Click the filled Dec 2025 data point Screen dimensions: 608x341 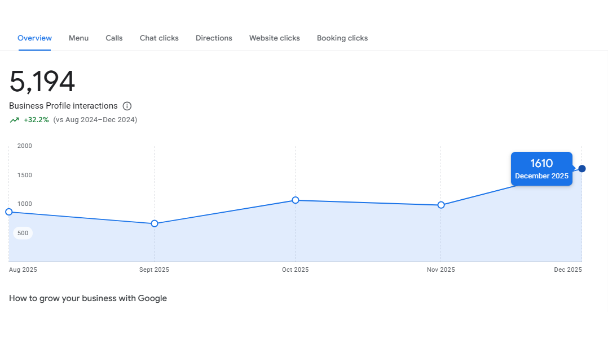pyautogui.click(x=582, y=169)
